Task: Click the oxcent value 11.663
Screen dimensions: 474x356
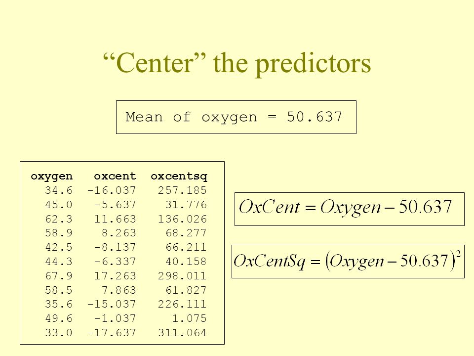Action: 115,219
